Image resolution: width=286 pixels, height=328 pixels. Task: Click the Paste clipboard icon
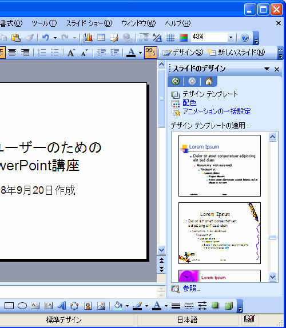pyautogui.click(x=15, y=38)
